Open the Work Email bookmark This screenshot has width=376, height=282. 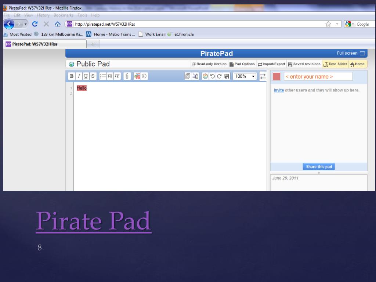pos(152,34)
